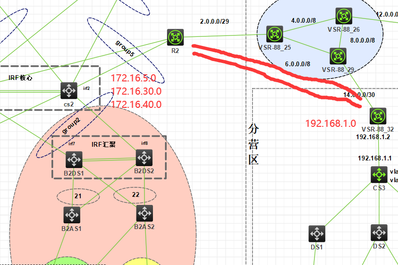Select the red 172.16.5.0 text
The width and height of the screenshot is (398, 265).
point(134,78)
